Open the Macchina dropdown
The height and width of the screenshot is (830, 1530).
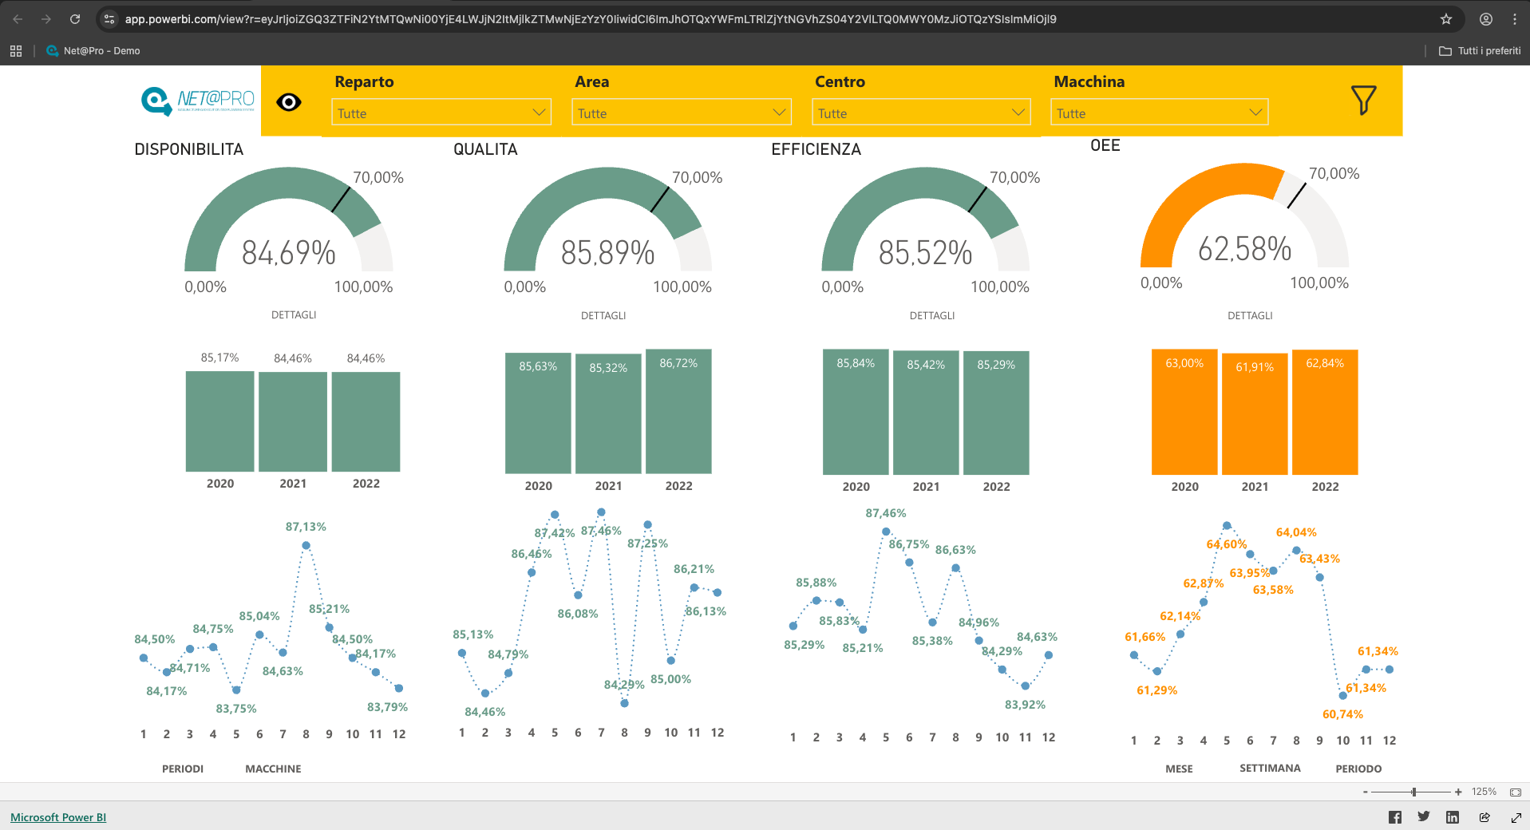1159,113
